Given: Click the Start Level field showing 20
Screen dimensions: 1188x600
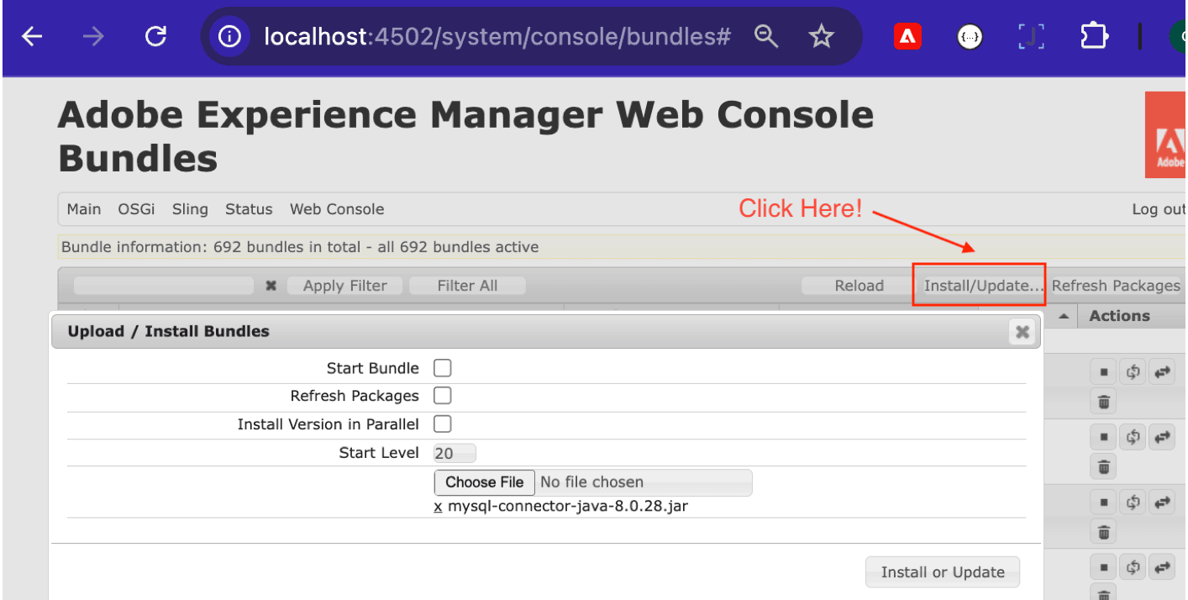Looking at the screenshot, I should pos(455,454).
